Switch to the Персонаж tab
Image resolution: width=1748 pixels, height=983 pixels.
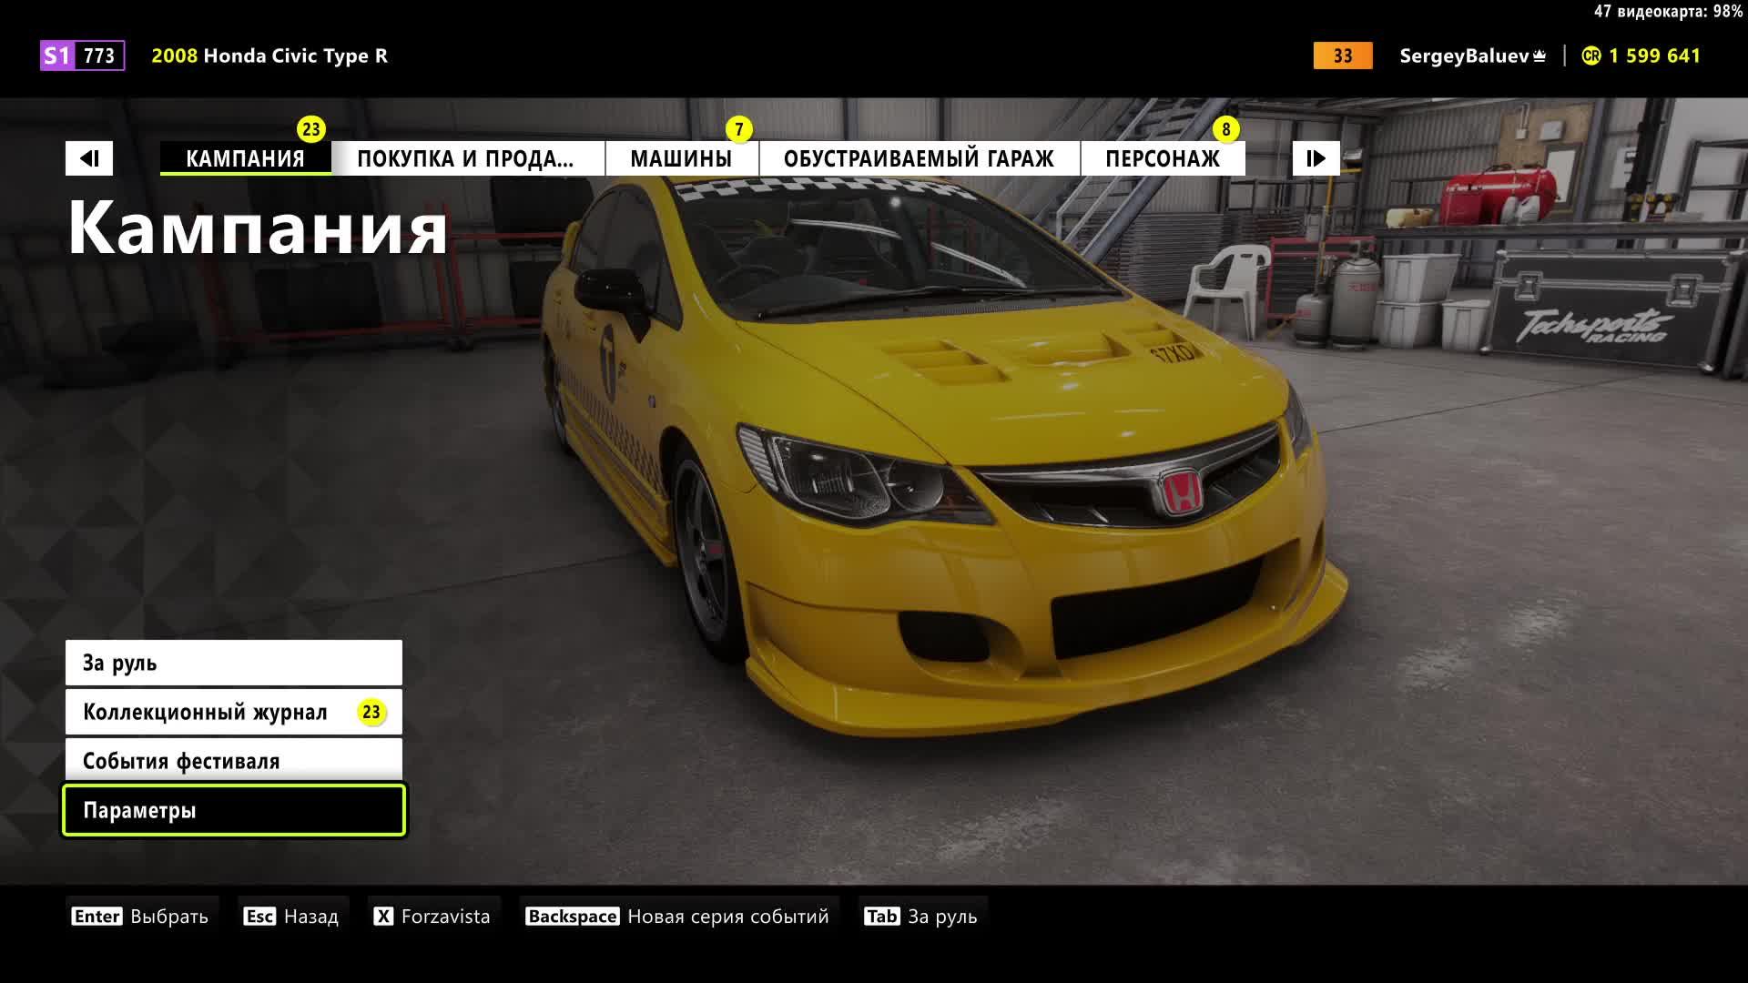1163,158
